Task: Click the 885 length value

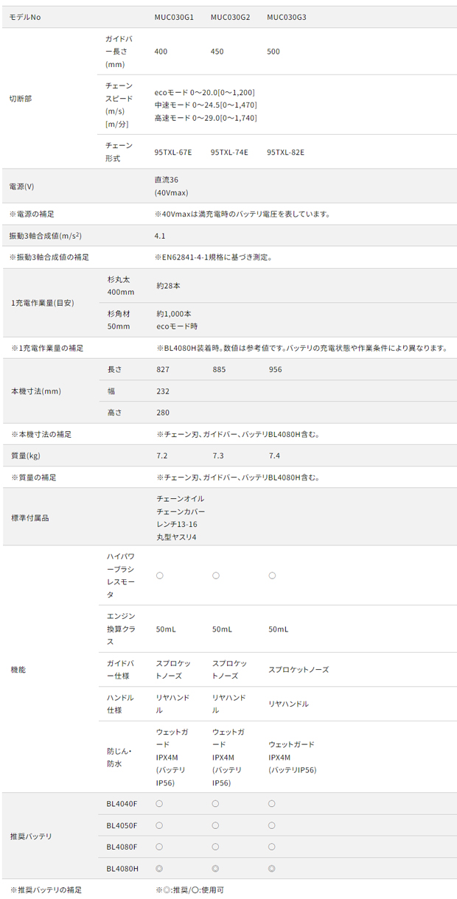Action: point(219,369)
